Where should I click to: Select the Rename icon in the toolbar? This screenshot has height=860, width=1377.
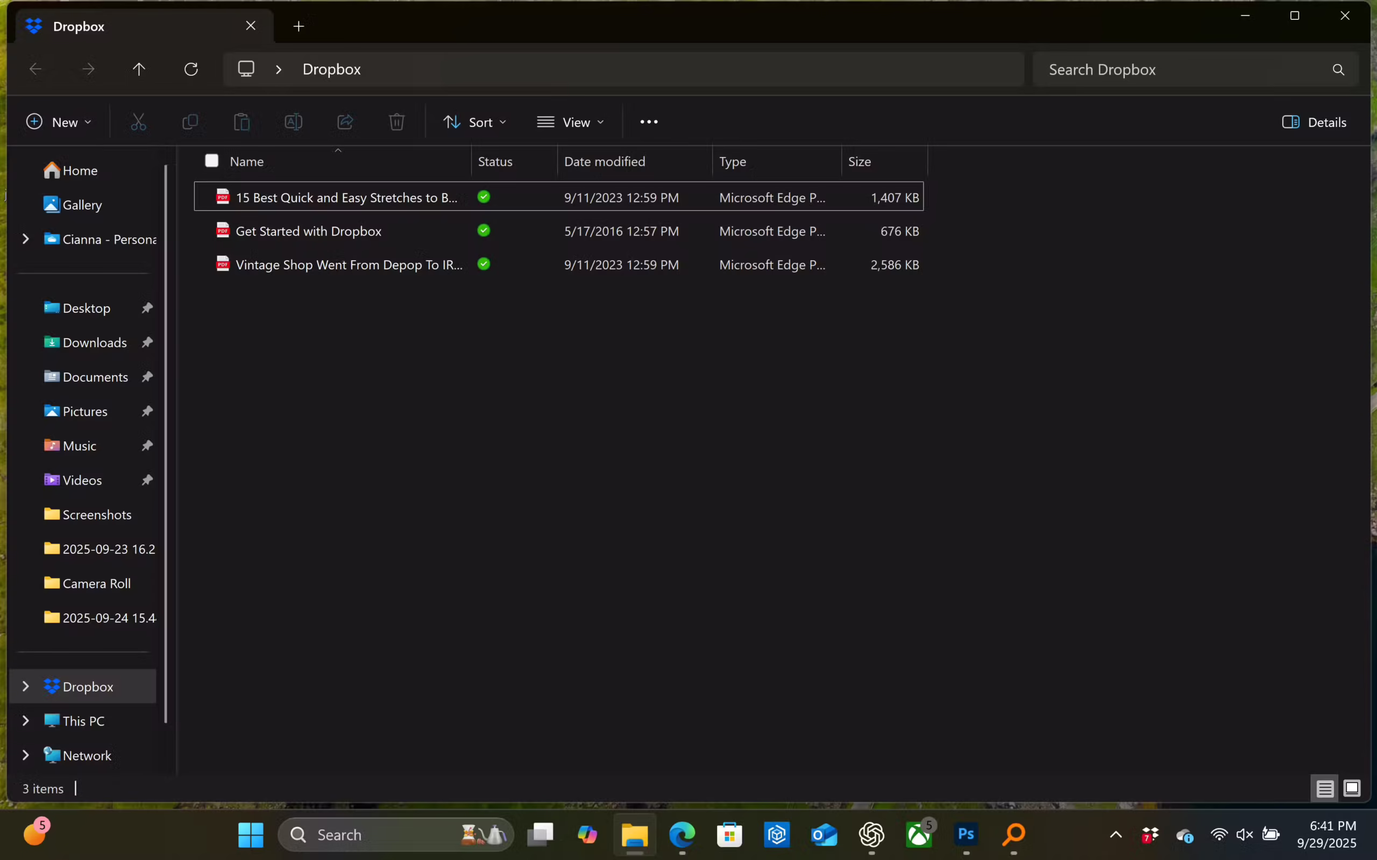(x=293, y=121)
